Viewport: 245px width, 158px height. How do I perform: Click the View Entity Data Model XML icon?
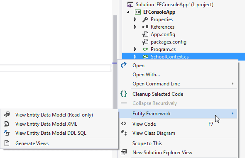tap(6, 124)
